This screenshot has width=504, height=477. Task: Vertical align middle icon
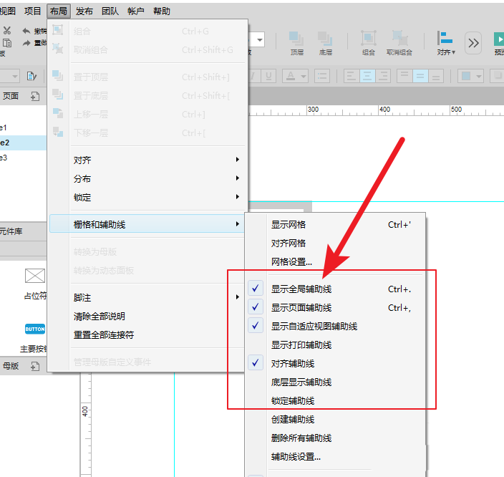[420, 76]
